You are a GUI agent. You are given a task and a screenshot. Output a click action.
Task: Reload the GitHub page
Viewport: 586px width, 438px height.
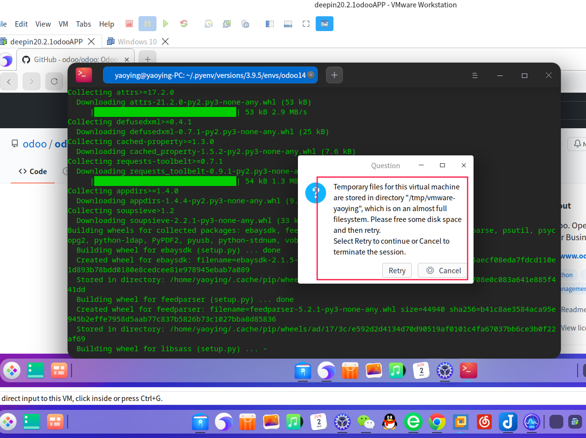(54, 81)
